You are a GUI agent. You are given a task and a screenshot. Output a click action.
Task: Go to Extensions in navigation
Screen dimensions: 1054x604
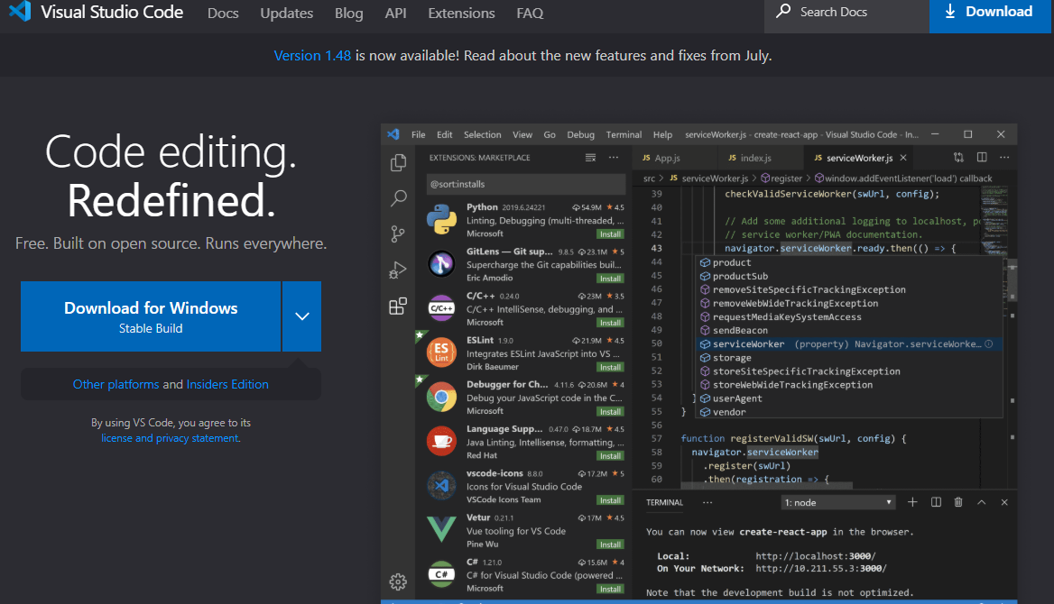[x=461, y=14]
